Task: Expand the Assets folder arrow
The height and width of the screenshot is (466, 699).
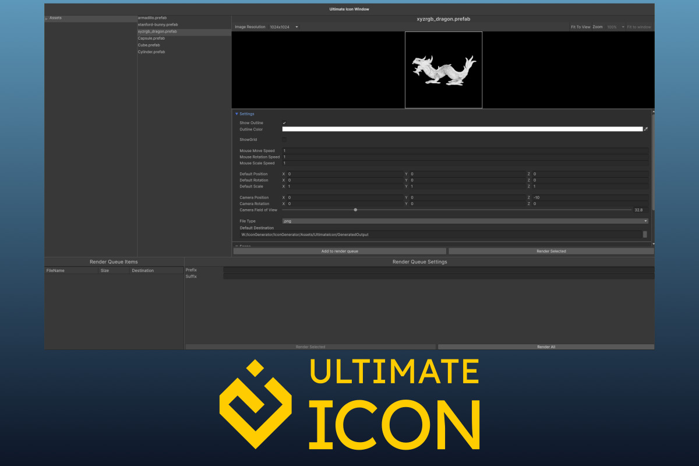Action: point(47,19)
